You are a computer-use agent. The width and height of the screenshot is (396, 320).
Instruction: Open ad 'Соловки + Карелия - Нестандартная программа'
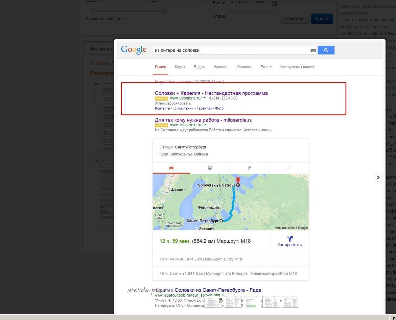pyautogui.click(x=211, y=93)
